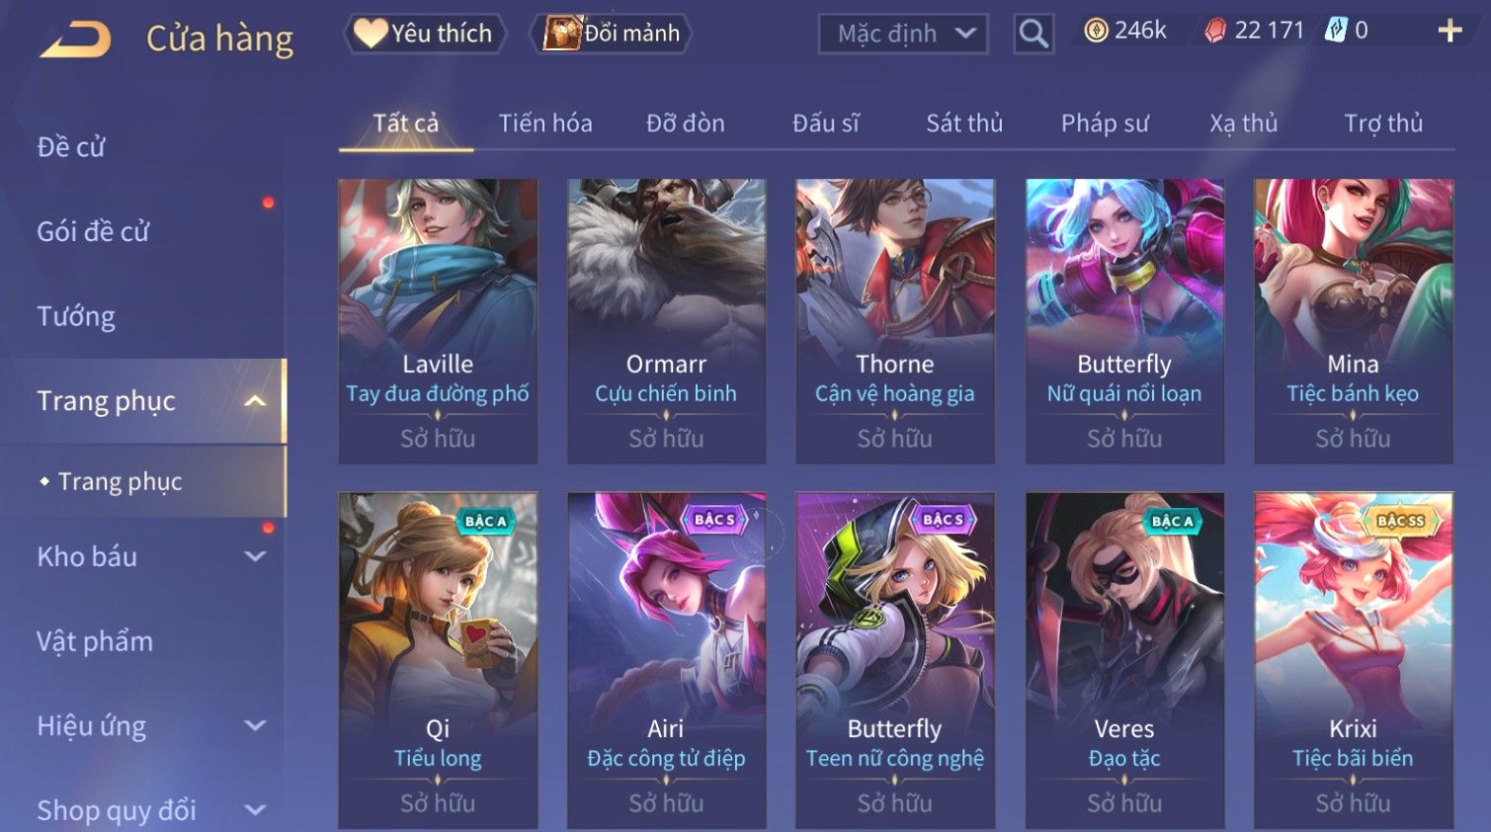Click the red ruby currency icon

click(x=1215, y=32)
